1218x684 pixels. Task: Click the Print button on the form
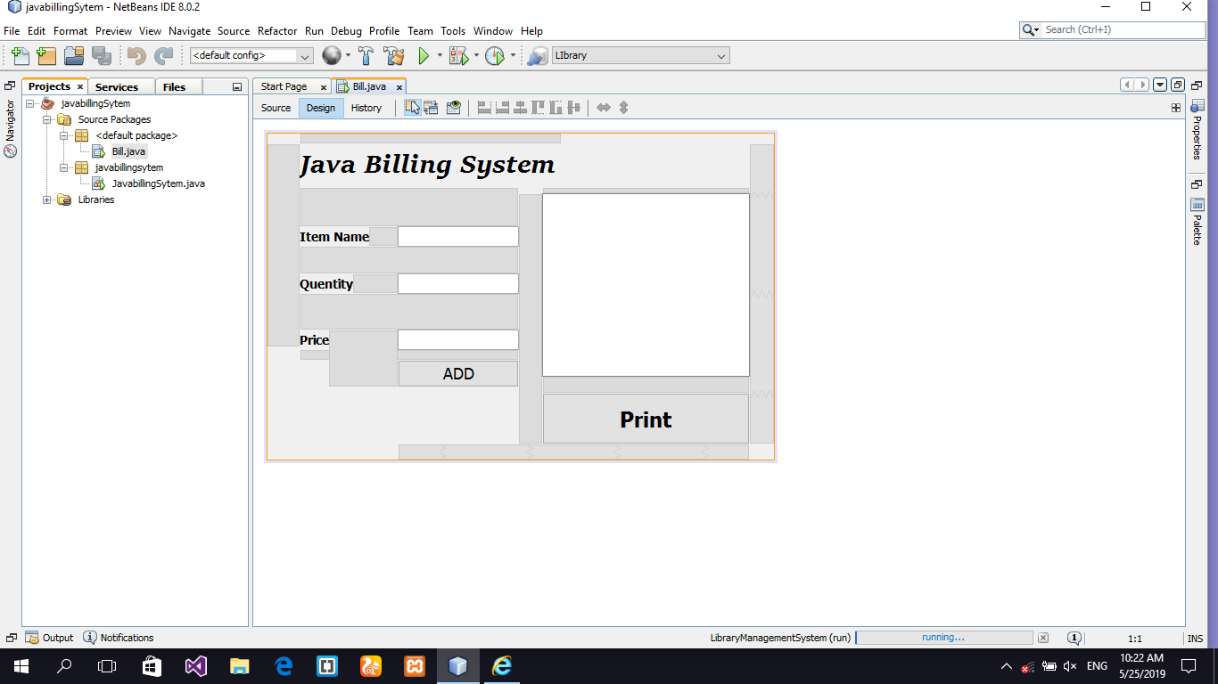click(645, 419)
